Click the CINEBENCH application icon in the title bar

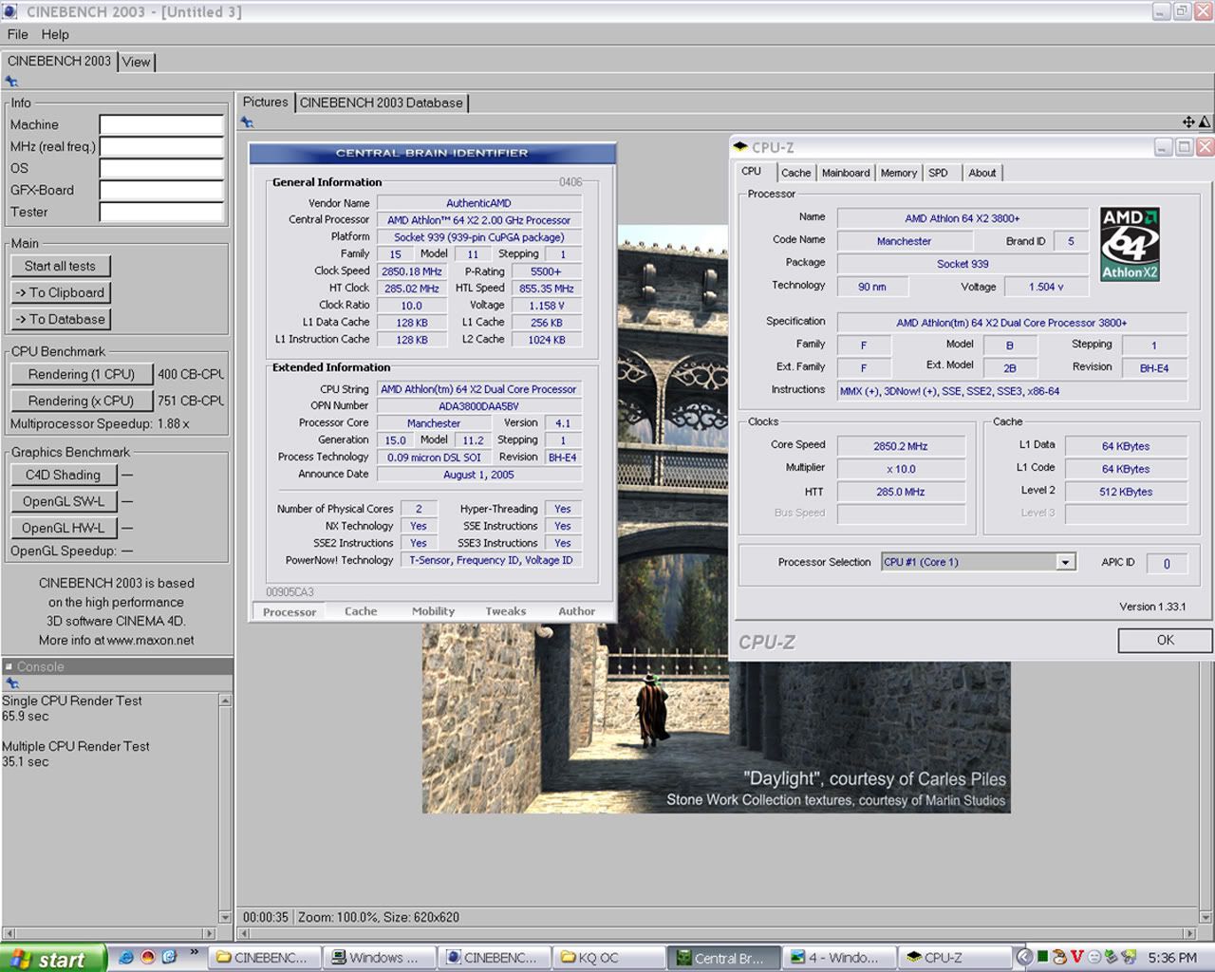click(10, 11)
